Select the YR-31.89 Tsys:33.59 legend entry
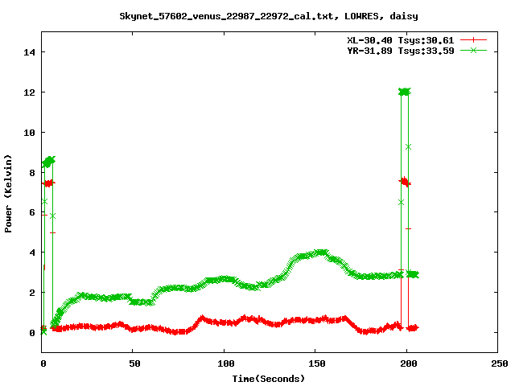This screenshot has width=515, height=386. (x=401, y=51)
